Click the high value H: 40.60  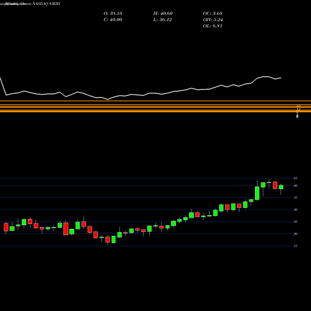click(x=163, y=14)
